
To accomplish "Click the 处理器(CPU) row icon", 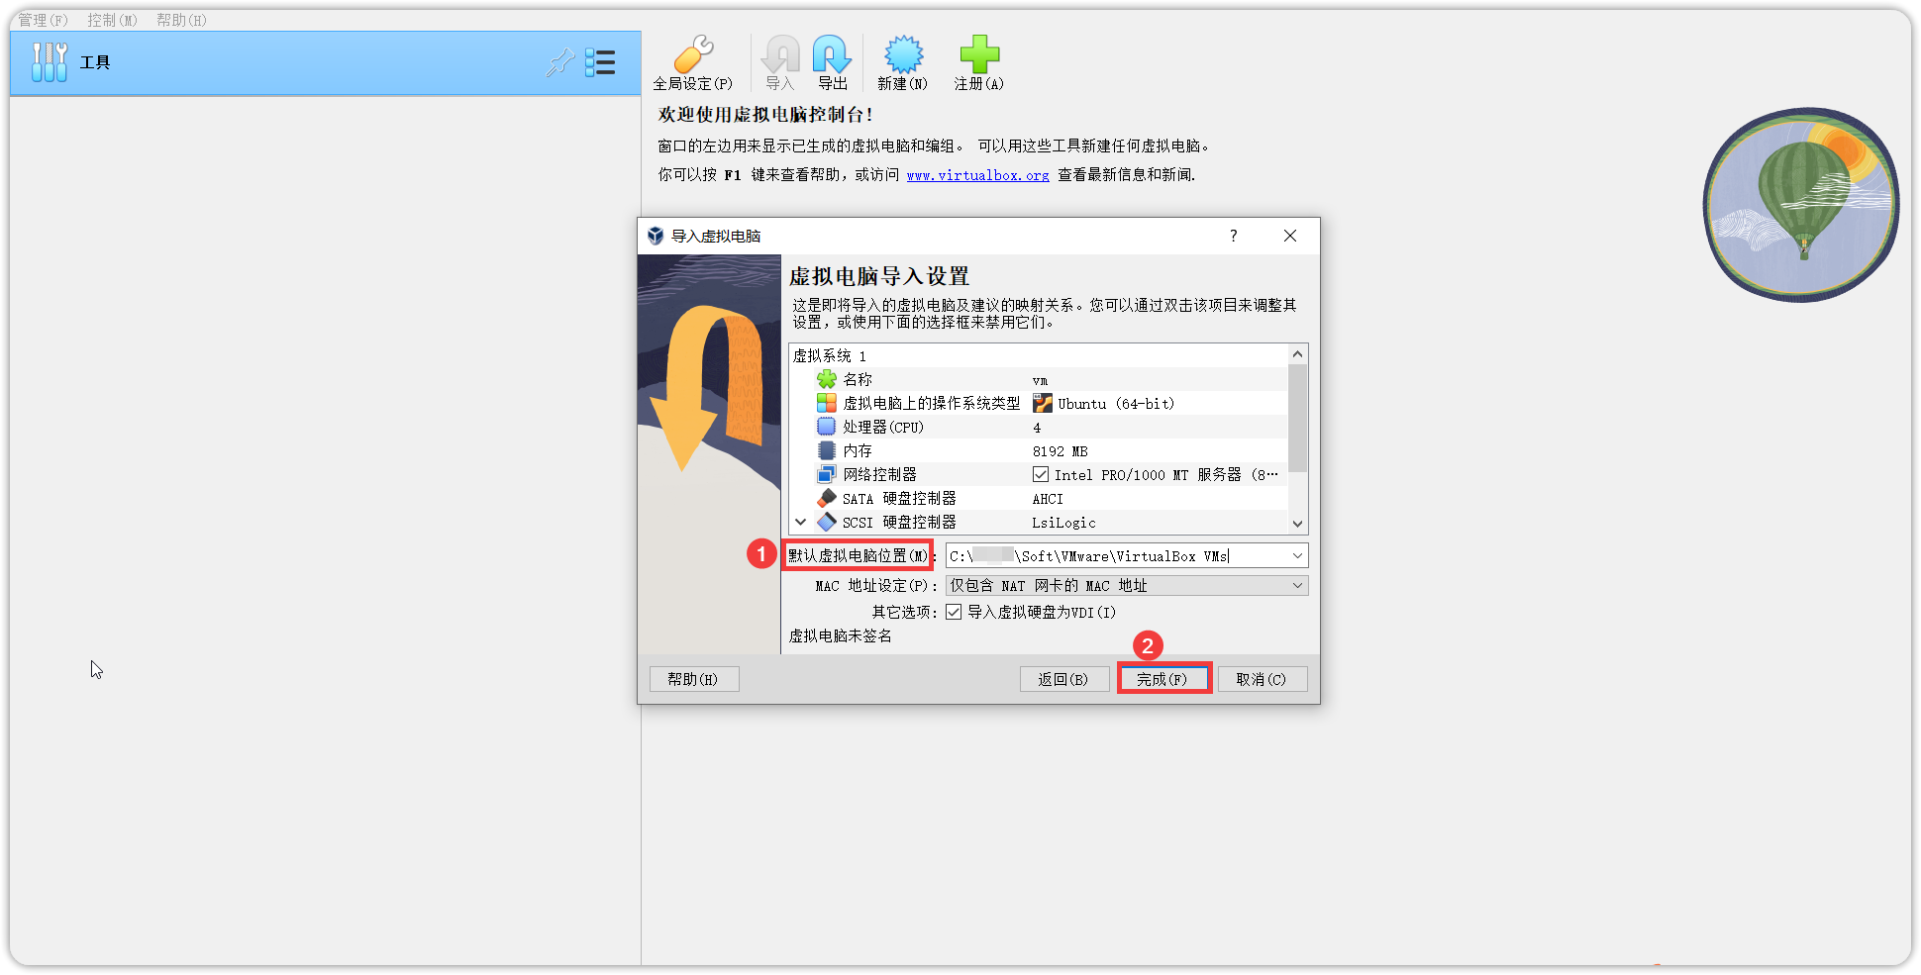I will pyautogui.click(x=827, y=427).
